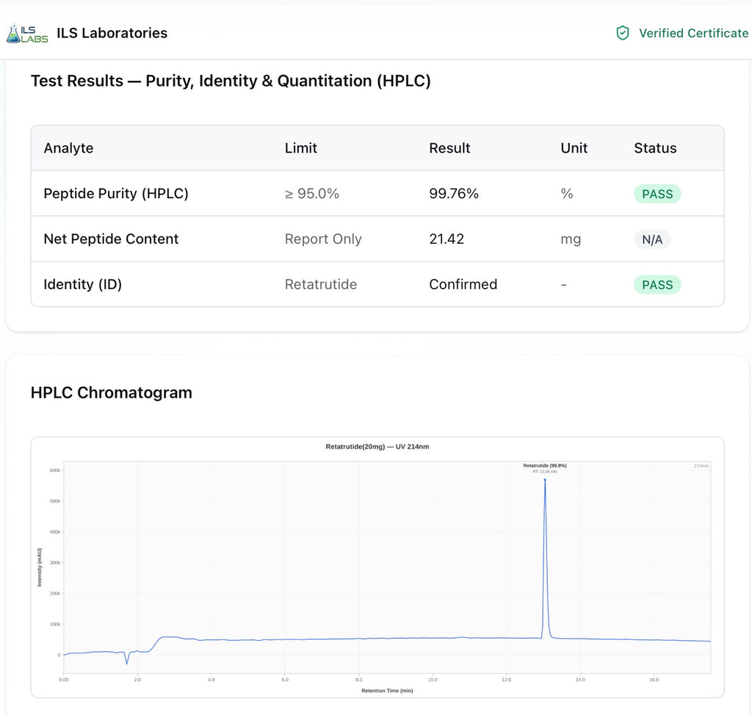The height and width of the screenshot is (715, 752).
Task: Click the 214nm legend label in chart corner
Action: pos(701,465)
